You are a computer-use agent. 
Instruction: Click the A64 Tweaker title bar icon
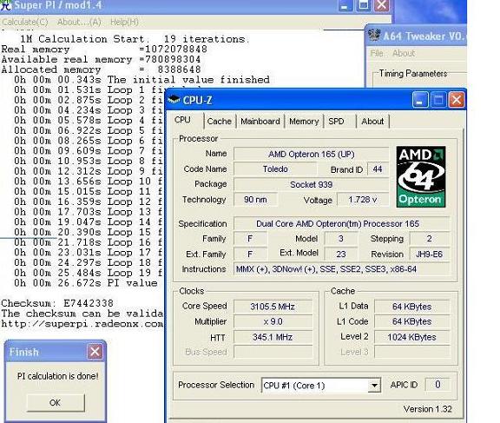pyautogui.click(x=374, y=35)
